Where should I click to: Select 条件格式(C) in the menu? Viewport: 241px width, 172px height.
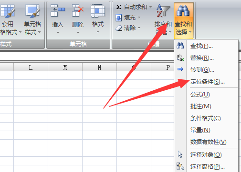[206, 118]
